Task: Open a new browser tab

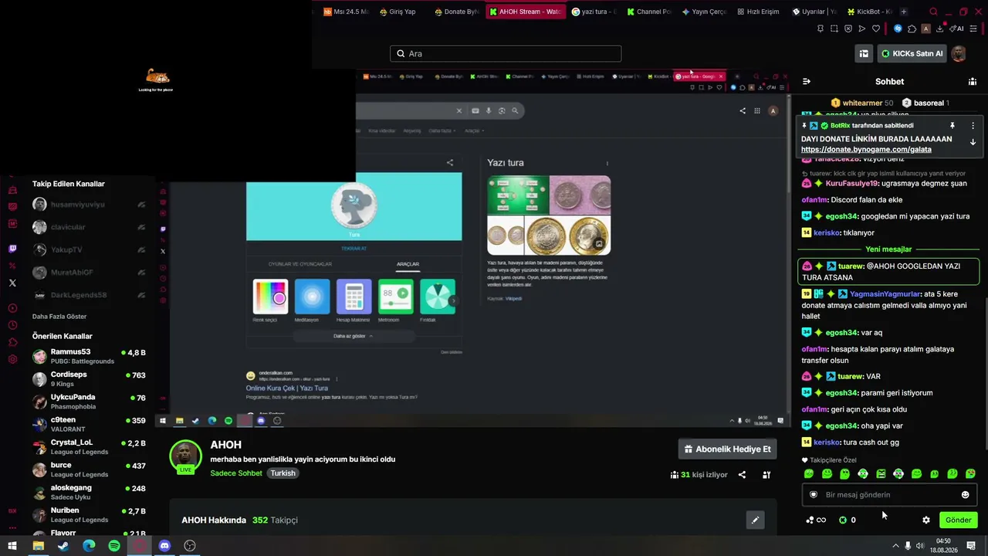Action: [904, 12]
